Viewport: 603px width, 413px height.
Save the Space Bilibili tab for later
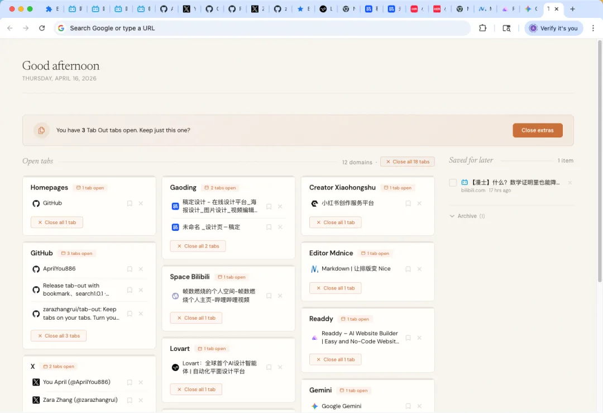click(269, 296)
